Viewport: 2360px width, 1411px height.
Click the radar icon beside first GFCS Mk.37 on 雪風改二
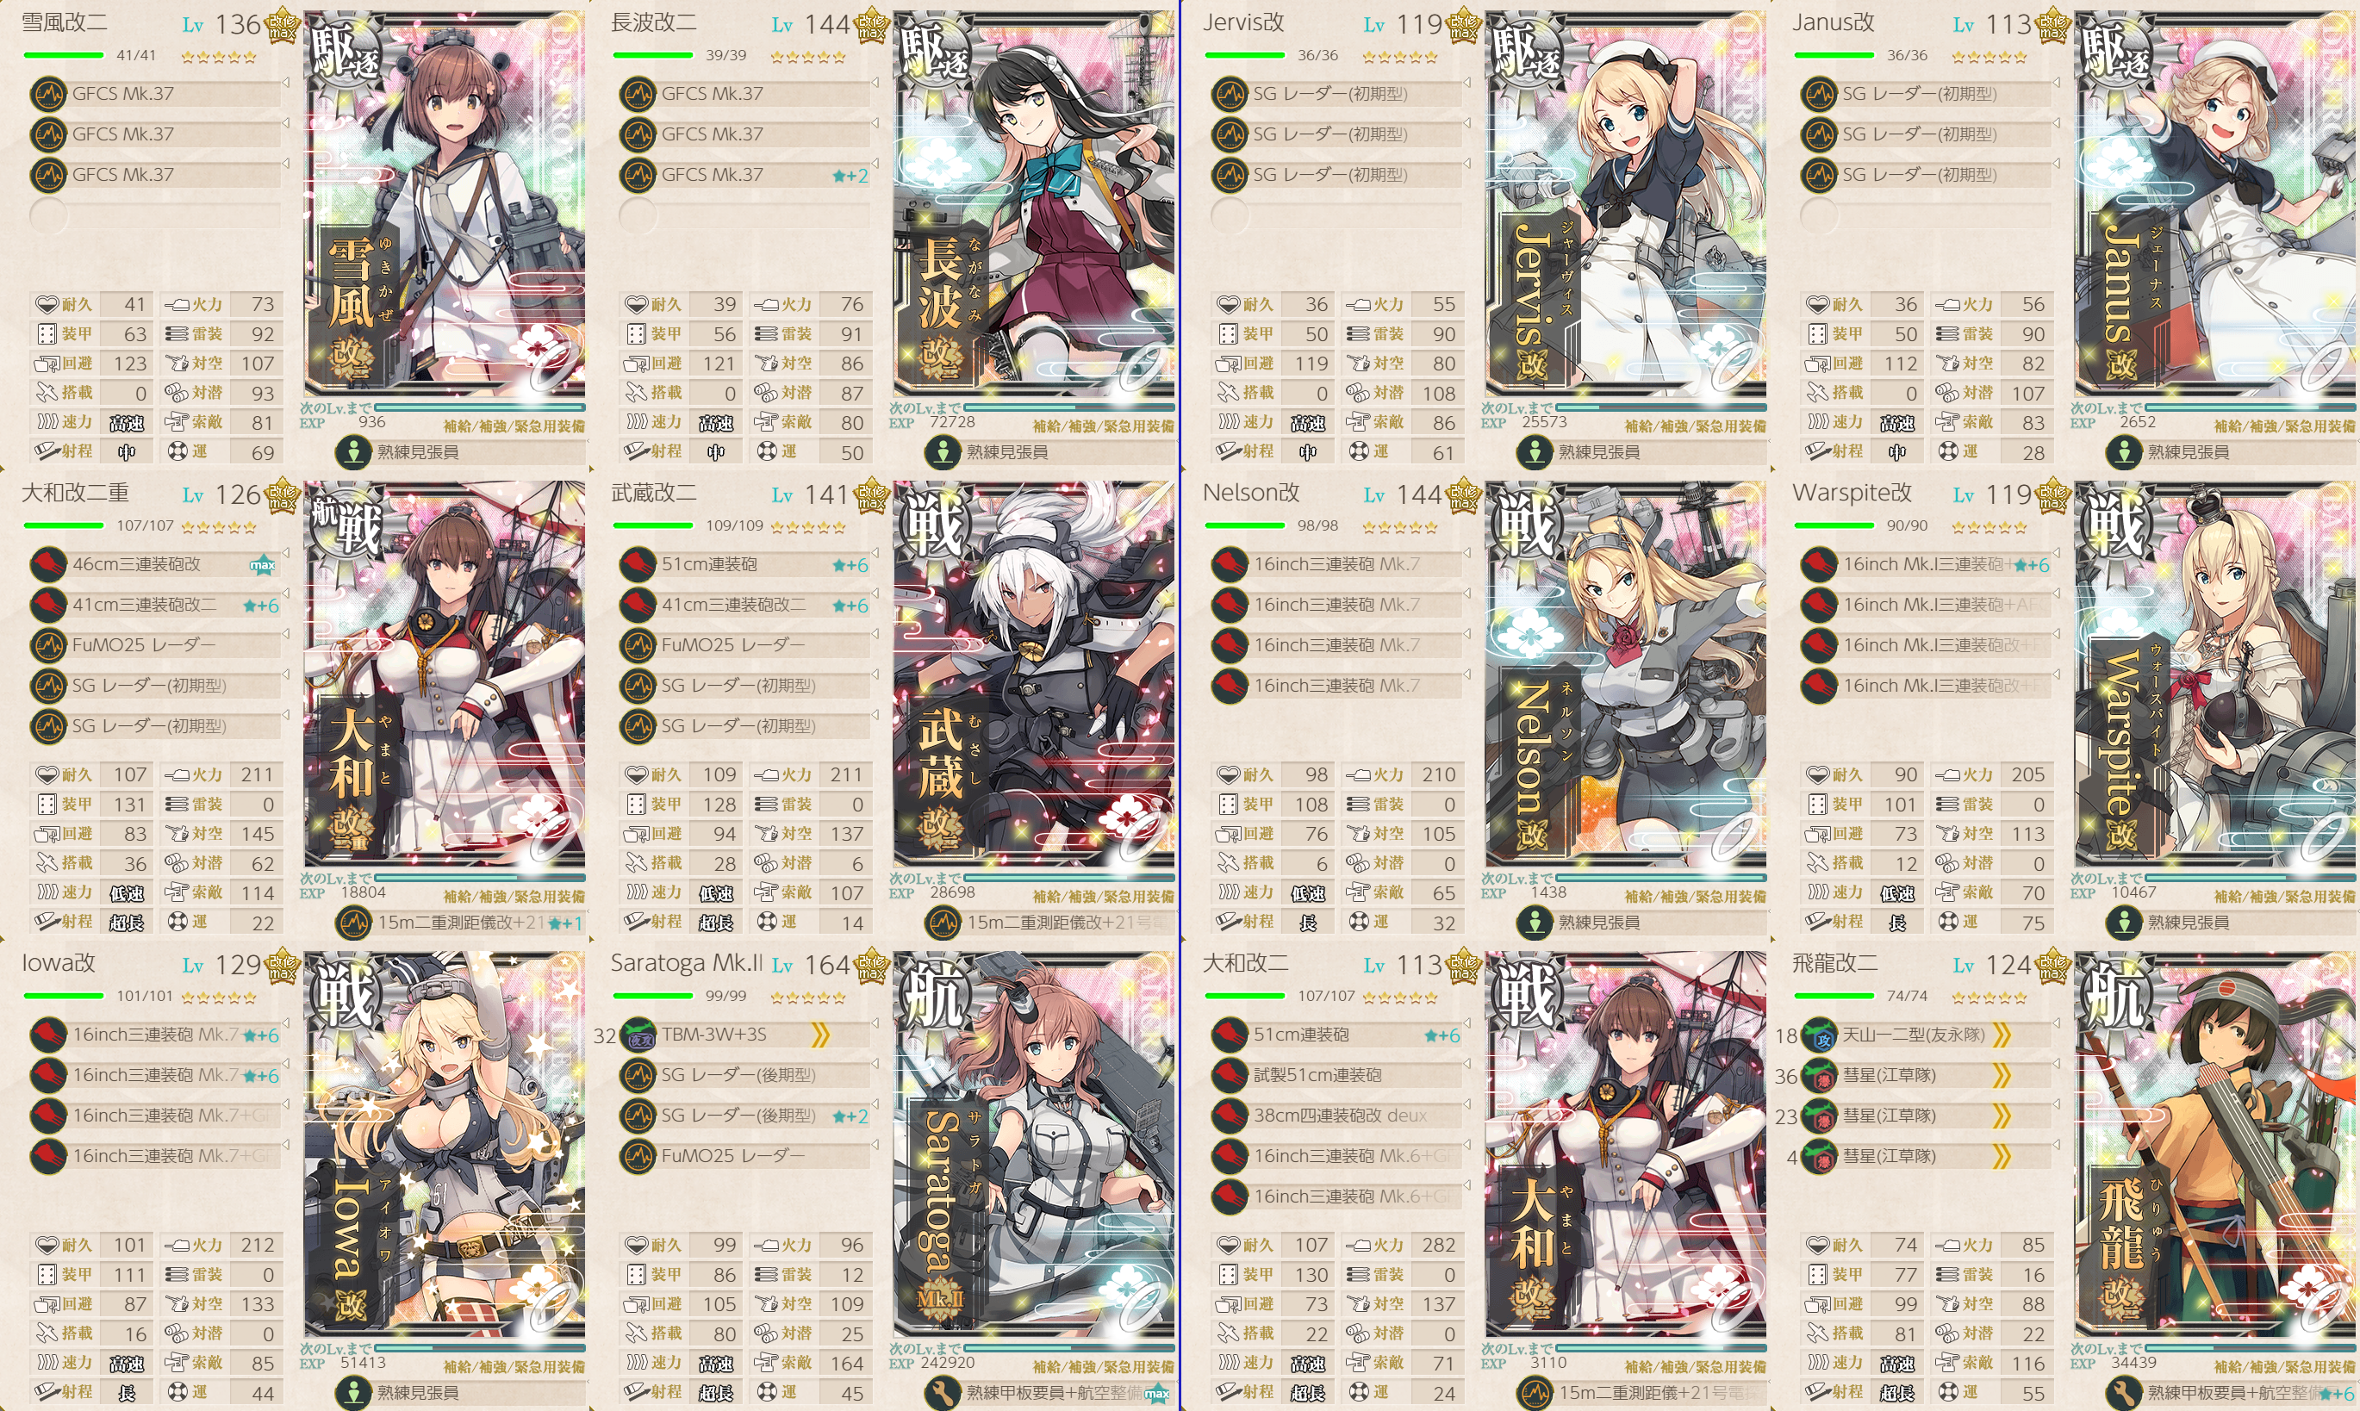pyautogui.click(x=47, y=94)
